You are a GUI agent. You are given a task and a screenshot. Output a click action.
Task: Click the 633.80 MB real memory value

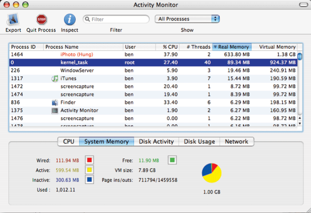tap(237, 55)
